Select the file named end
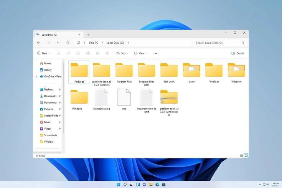Image resolution: width=282 pixels, height=188 pixels. [x=124, y=99]
